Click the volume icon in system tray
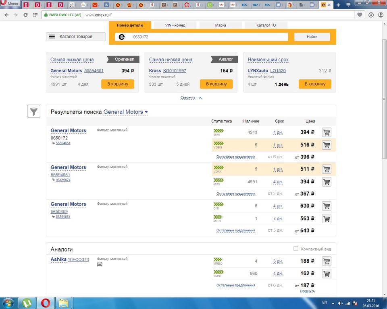Viewport: 387px width, 309px height. 340,303
